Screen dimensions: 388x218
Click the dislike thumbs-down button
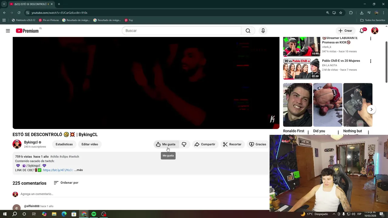coord(184,144)
